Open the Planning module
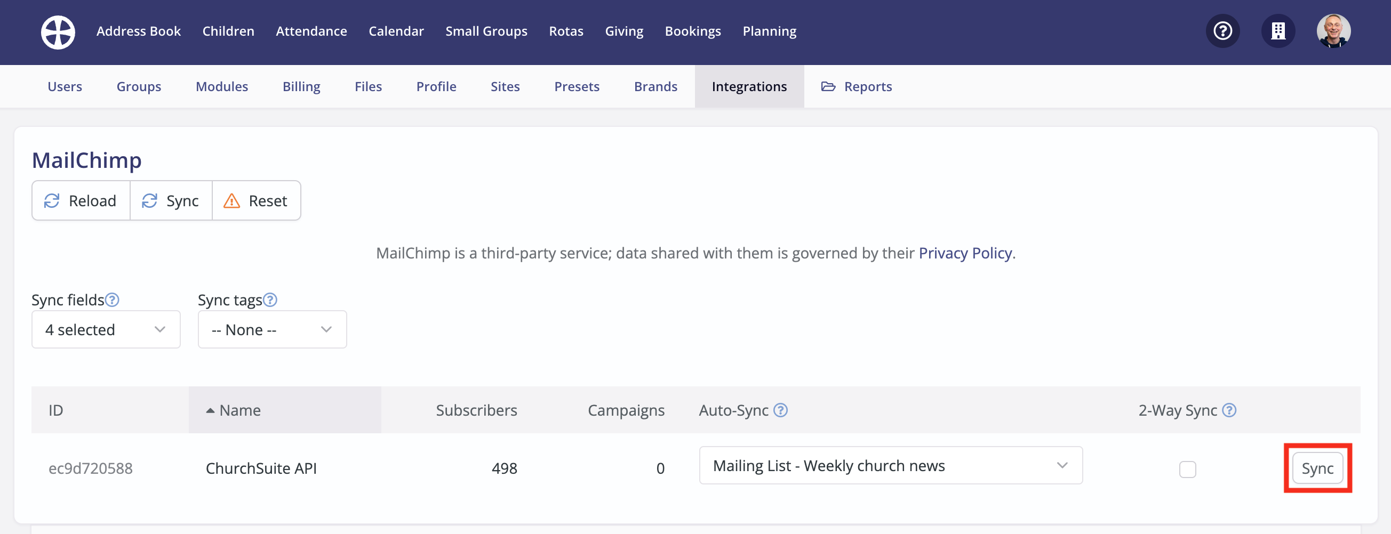Image resolution: width=1391 pixels, height=534 pixels. [x=770, y=31]
